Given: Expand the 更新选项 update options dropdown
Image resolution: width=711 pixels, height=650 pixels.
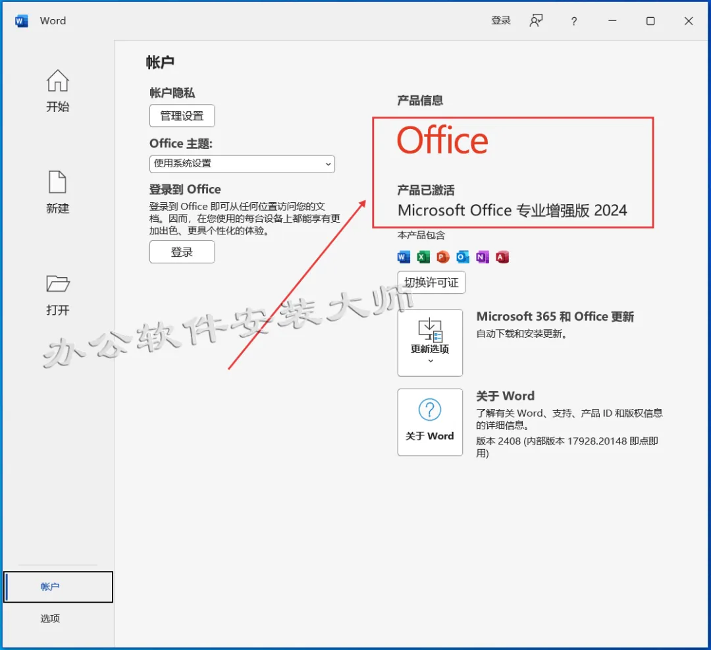Looking at the screenshot, I should [430, 343].
